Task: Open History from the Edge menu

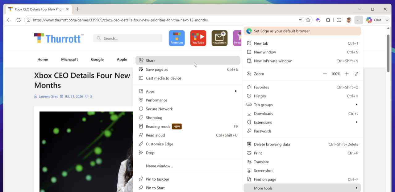Action: pyautogui.click(x=302, y=96)
